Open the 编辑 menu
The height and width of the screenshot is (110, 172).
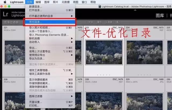tap(38, 2)
